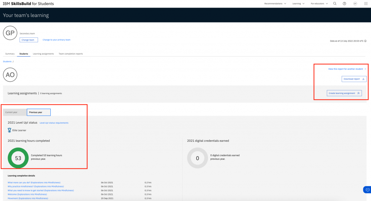Open Movement (Explorations into Mindfulness) link
Image resolution: width=371 pixels, height=201 pixels.
pyautogui.click(x=28, y=198)
